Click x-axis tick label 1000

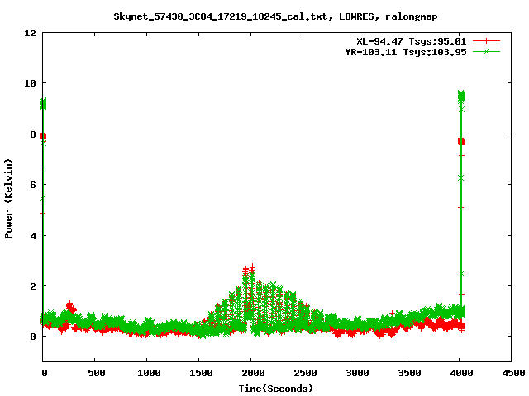pyautogui.click(x=149, y=373)
